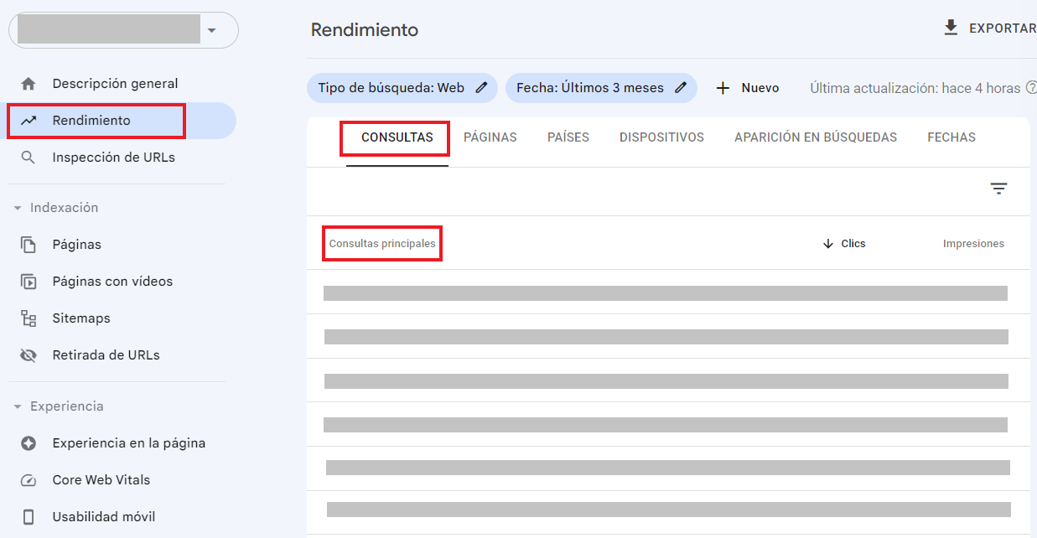The image size is (1037, 538).
Task: Click the download icon next to Exportar
Action: pos(950,28)
